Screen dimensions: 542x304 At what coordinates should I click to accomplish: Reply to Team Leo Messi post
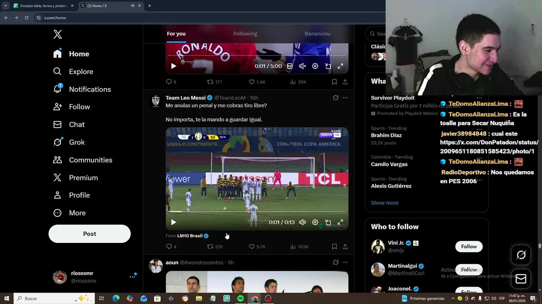pos(171,247)
